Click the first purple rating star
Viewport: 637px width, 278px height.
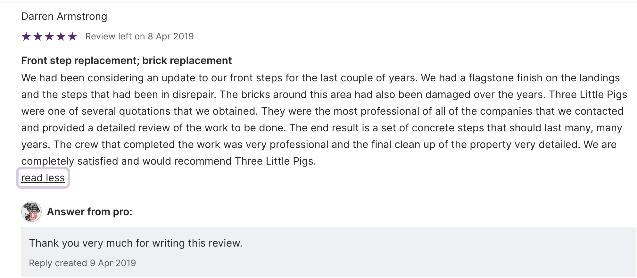coord(26,37)
